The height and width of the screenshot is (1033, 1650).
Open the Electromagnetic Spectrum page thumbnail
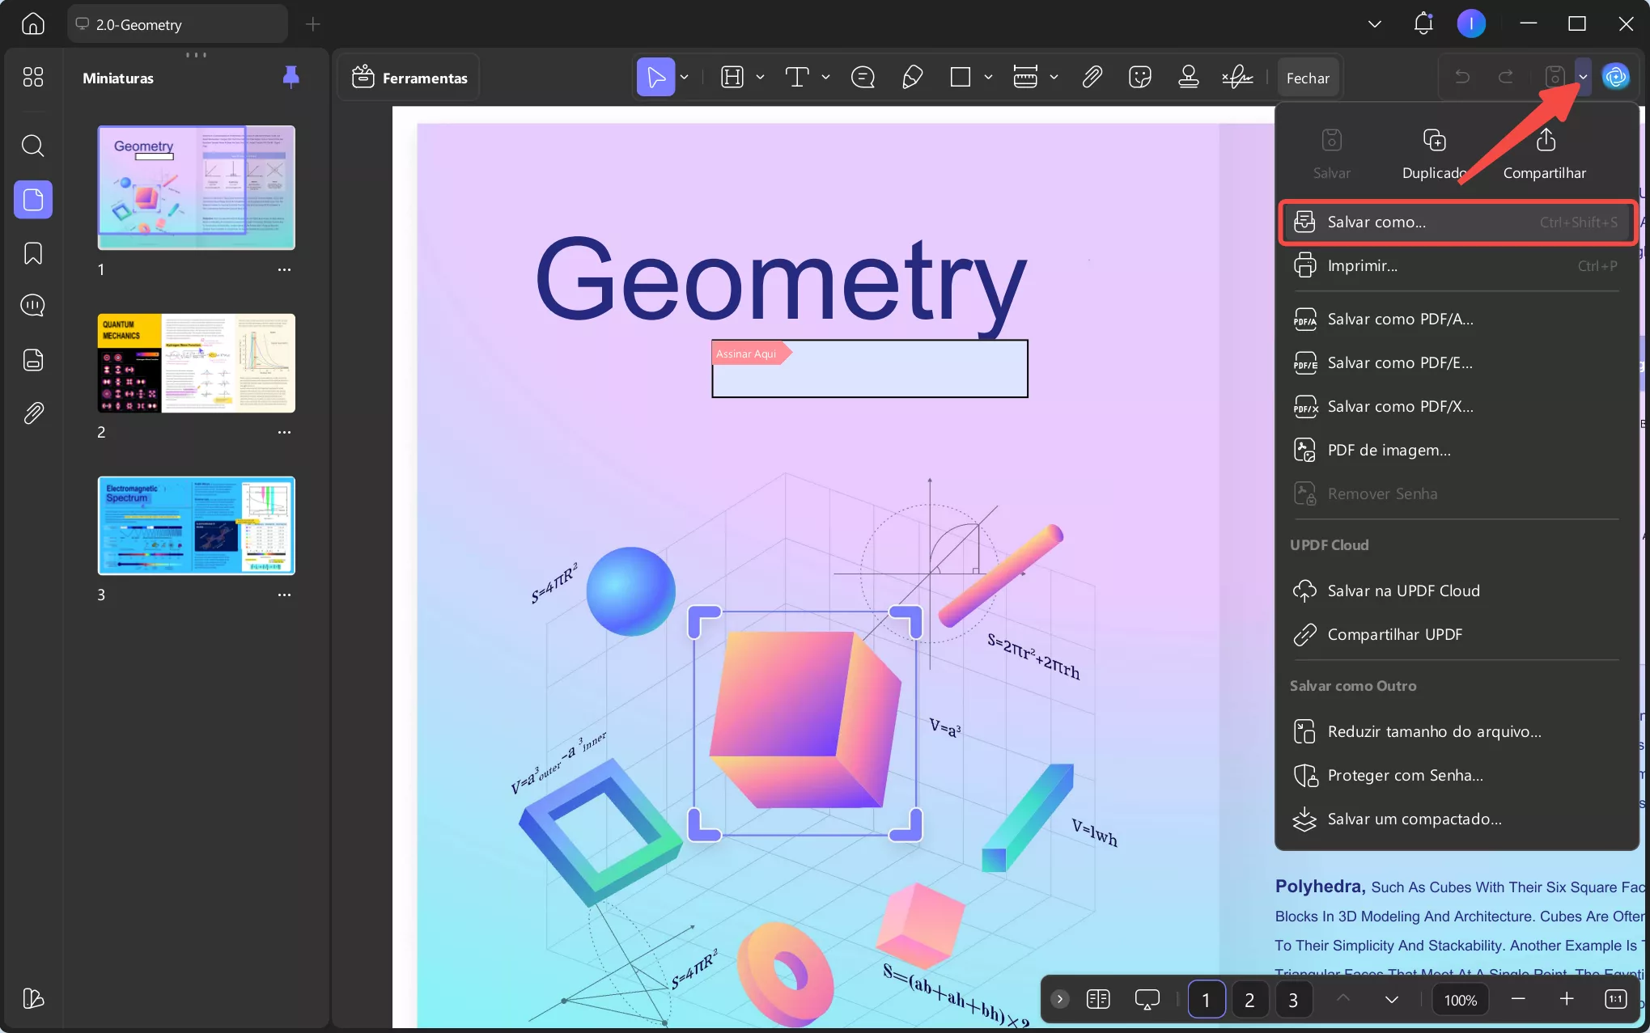pos(196,525)
